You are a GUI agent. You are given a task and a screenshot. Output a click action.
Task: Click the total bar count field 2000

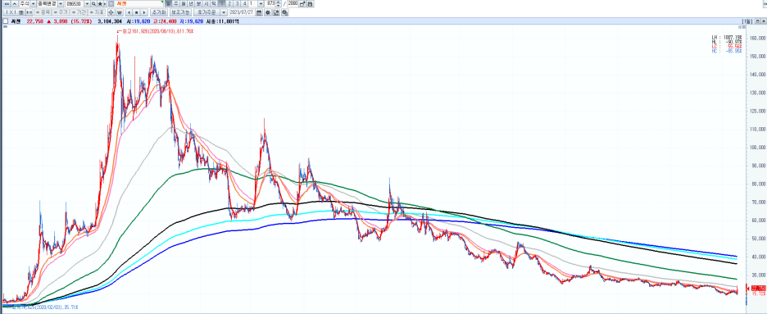point(293,3)
